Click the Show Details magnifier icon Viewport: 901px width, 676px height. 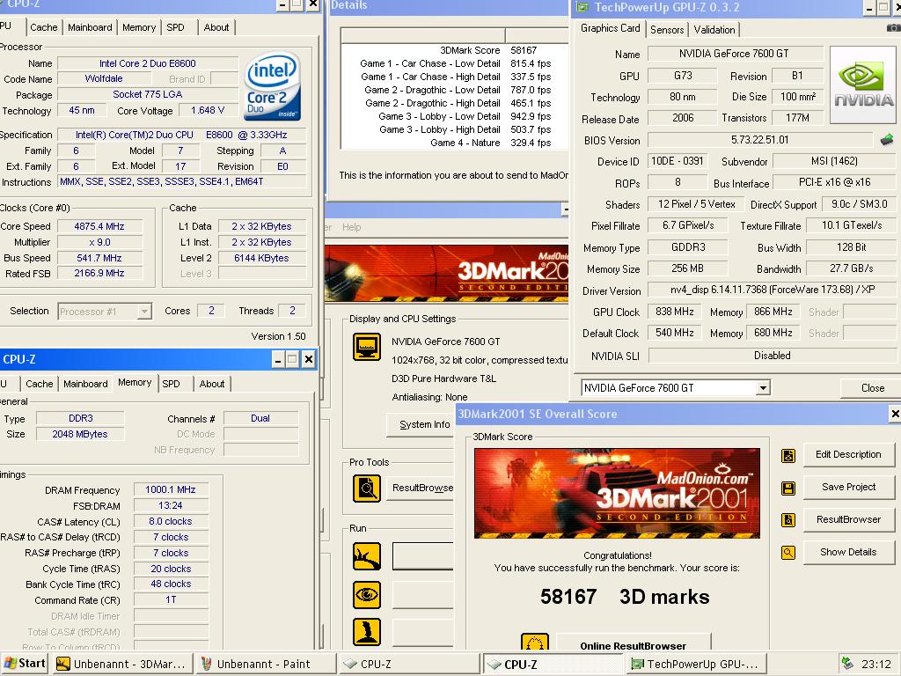tap(788, 553)
